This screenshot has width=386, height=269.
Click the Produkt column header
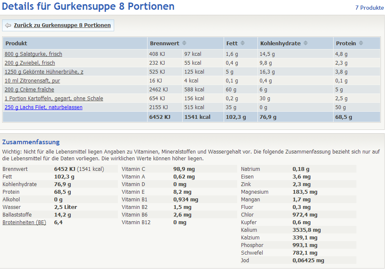click(16, 44)
